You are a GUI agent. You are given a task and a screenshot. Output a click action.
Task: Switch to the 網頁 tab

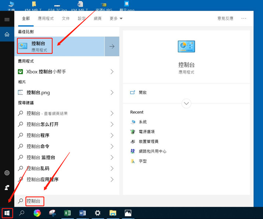click(98, 18)
